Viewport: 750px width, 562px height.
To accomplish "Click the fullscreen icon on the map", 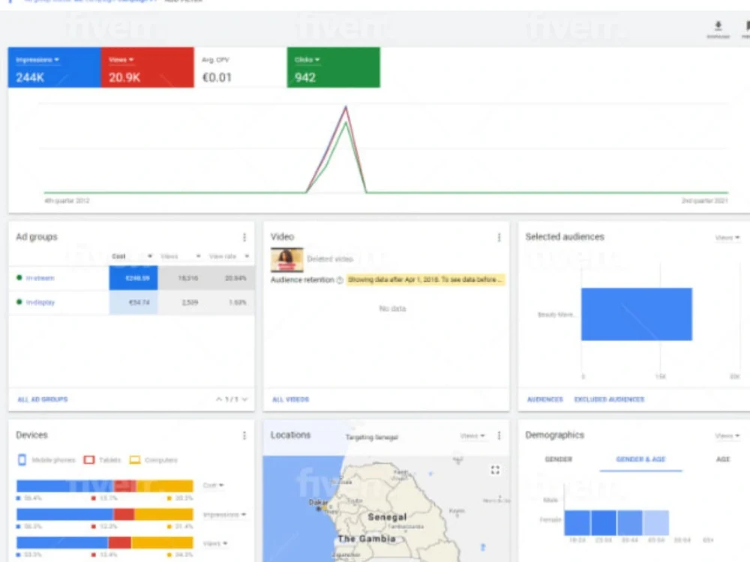I will point(495,470).
